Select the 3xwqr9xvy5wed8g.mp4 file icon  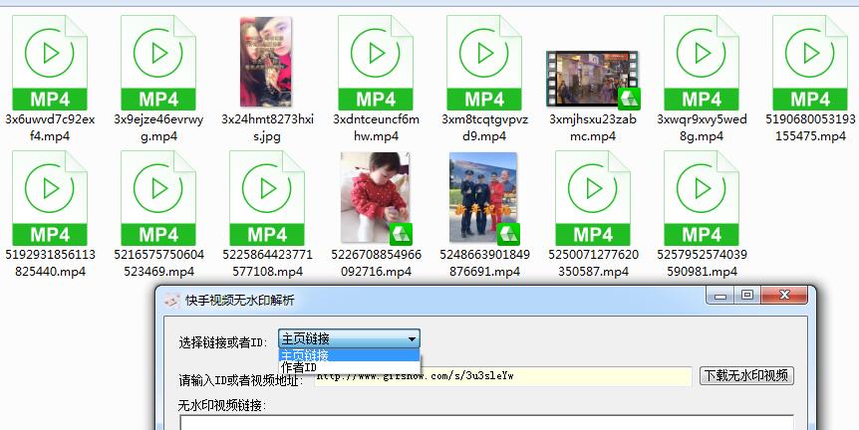click(702, 62)
